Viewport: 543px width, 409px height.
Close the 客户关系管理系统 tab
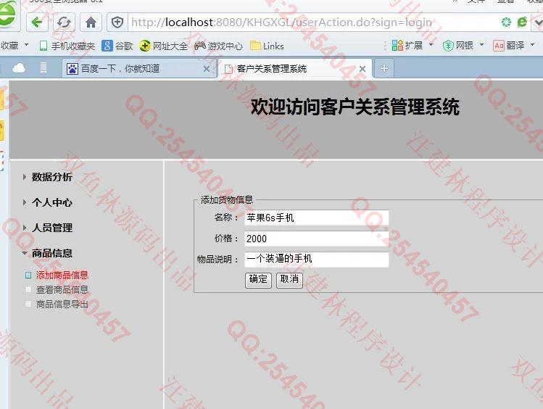(x=362, y=69)
